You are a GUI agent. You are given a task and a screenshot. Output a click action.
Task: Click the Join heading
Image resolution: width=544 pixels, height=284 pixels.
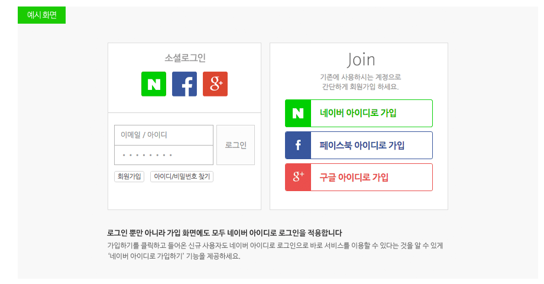click(361, 60)
